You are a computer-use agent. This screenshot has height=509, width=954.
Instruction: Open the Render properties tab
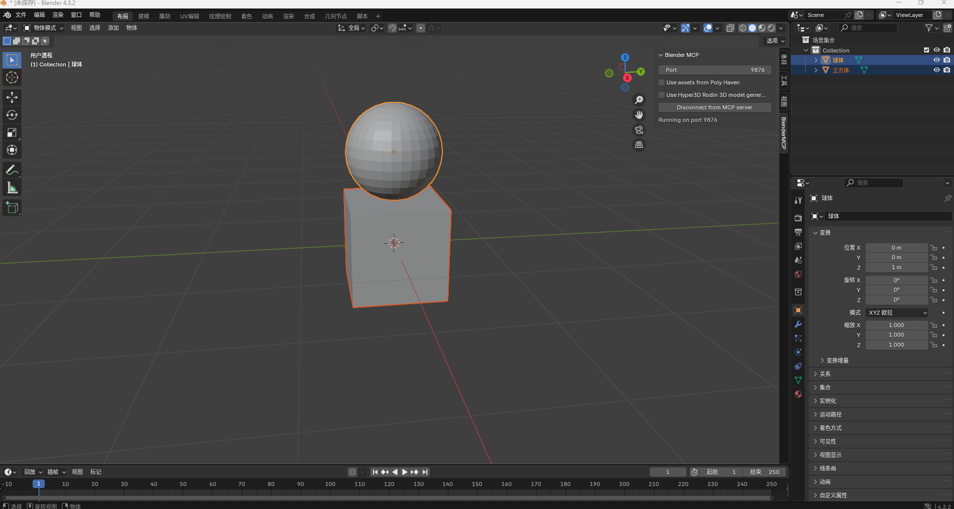[798, 217]
